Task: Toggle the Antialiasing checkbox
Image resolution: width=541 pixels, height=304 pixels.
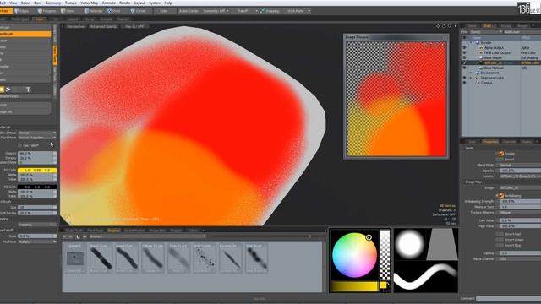Action: click(501, 195)
